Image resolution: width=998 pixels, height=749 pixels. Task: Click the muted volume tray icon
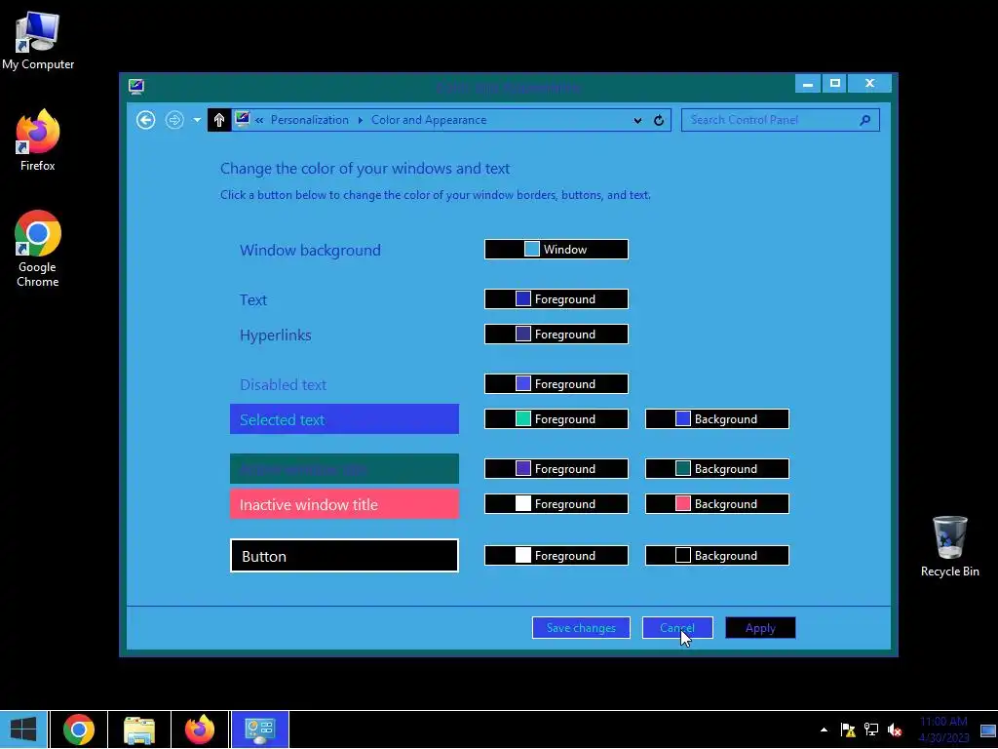tap(895, 729)
